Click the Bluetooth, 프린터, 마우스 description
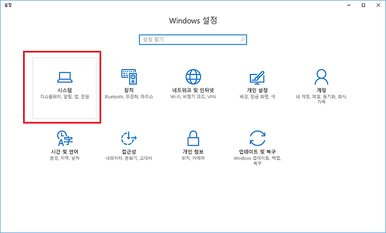Image resolution: width=386 pixels, height=233 pixels. click(x=129, y=97)
